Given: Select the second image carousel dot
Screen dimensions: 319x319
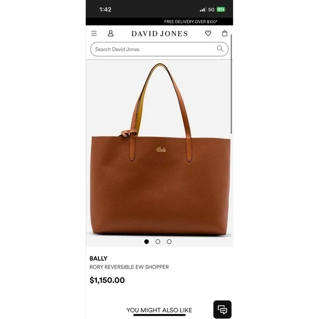Looking at the screenshot, I should [x=158, y=241].
